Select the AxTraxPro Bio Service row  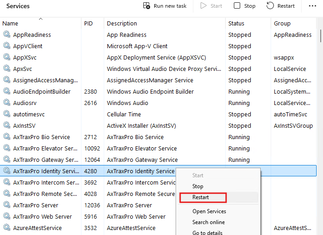coord(41,137)
